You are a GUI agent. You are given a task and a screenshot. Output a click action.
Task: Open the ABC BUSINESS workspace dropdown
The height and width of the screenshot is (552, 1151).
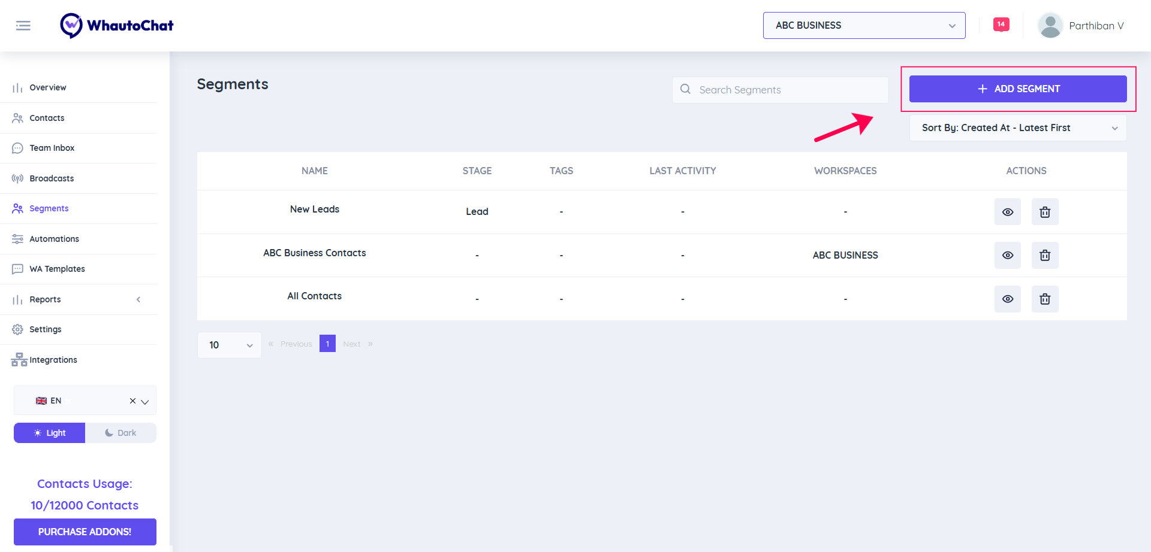863,25
